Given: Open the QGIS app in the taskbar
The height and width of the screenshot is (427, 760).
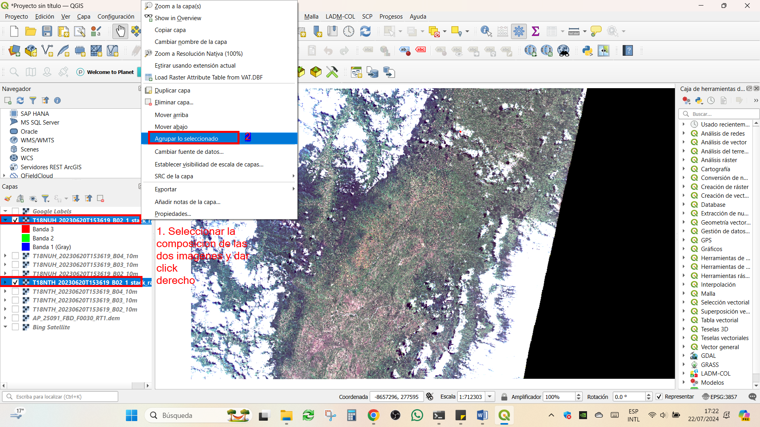Looking at the screenshot, I should 504,416.
